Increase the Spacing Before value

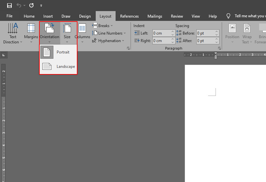(217, 32)
